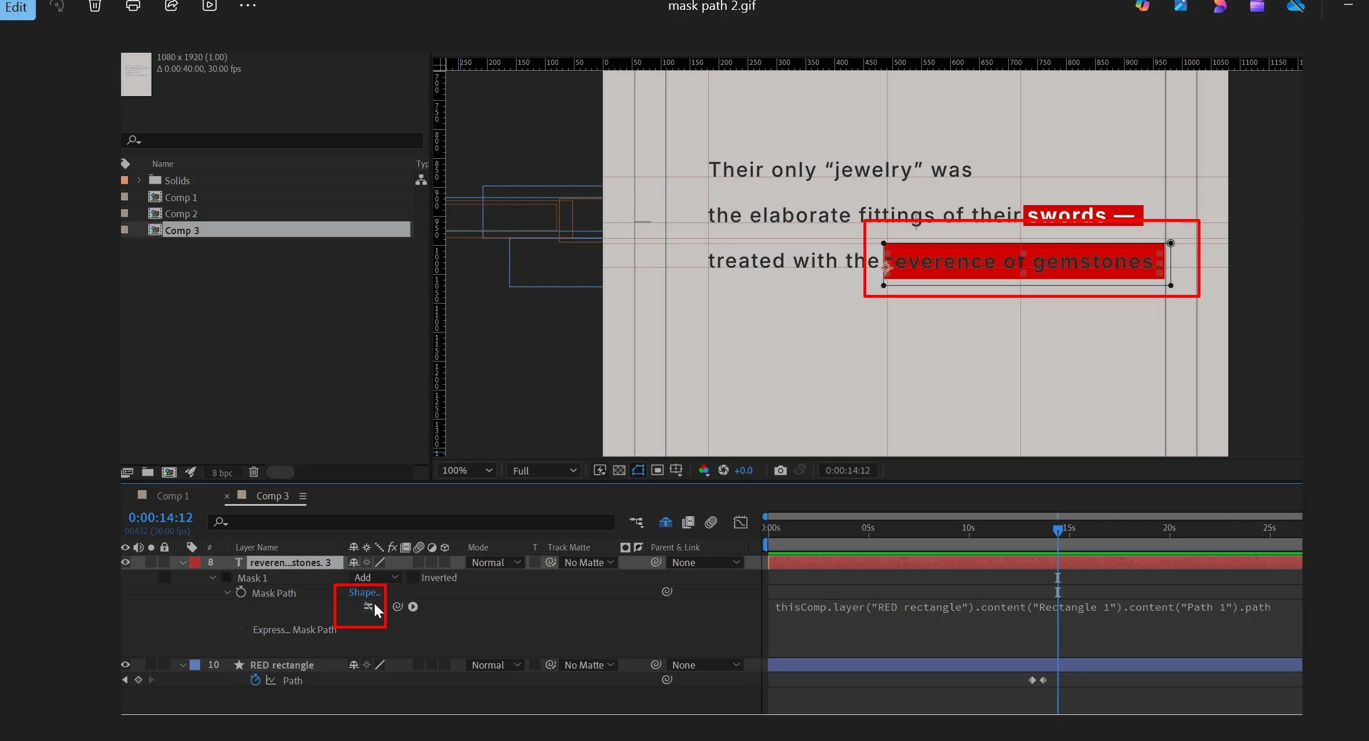
Task: Open the Full resolution dropdown
Action: tap(544, 470)
